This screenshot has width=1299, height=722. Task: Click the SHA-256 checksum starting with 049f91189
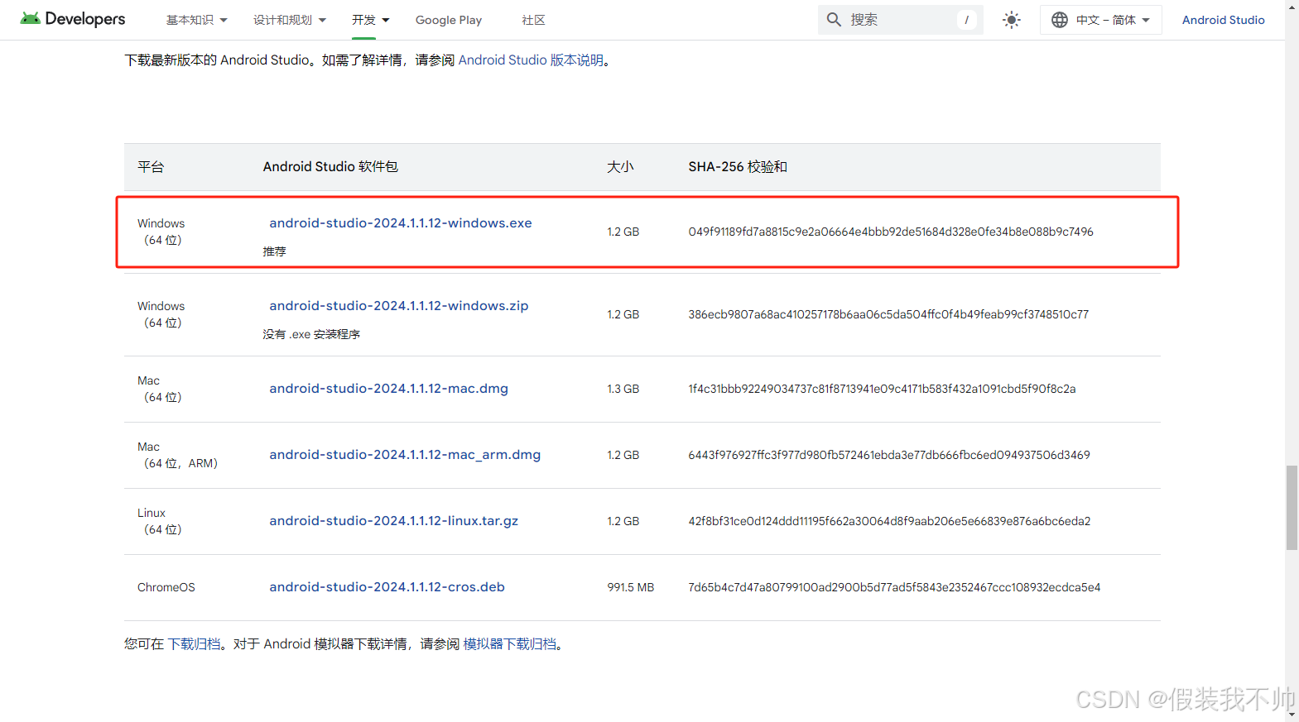point(891,232)
